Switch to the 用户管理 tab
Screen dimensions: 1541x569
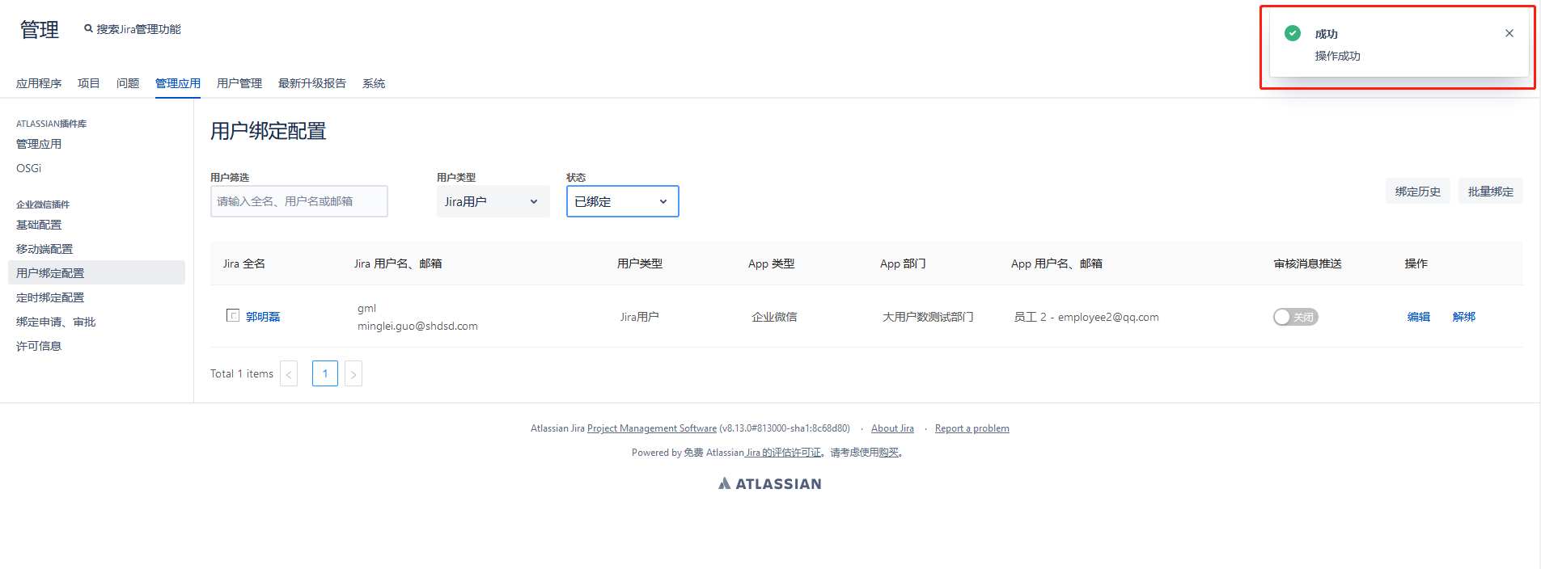coord(239,83)
